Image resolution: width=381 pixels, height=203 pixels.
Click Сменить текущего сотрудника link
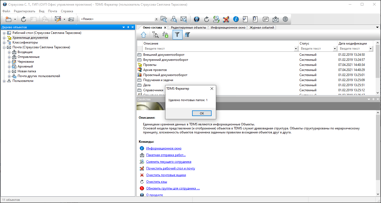pyautogui.click(x=169, y=162)
